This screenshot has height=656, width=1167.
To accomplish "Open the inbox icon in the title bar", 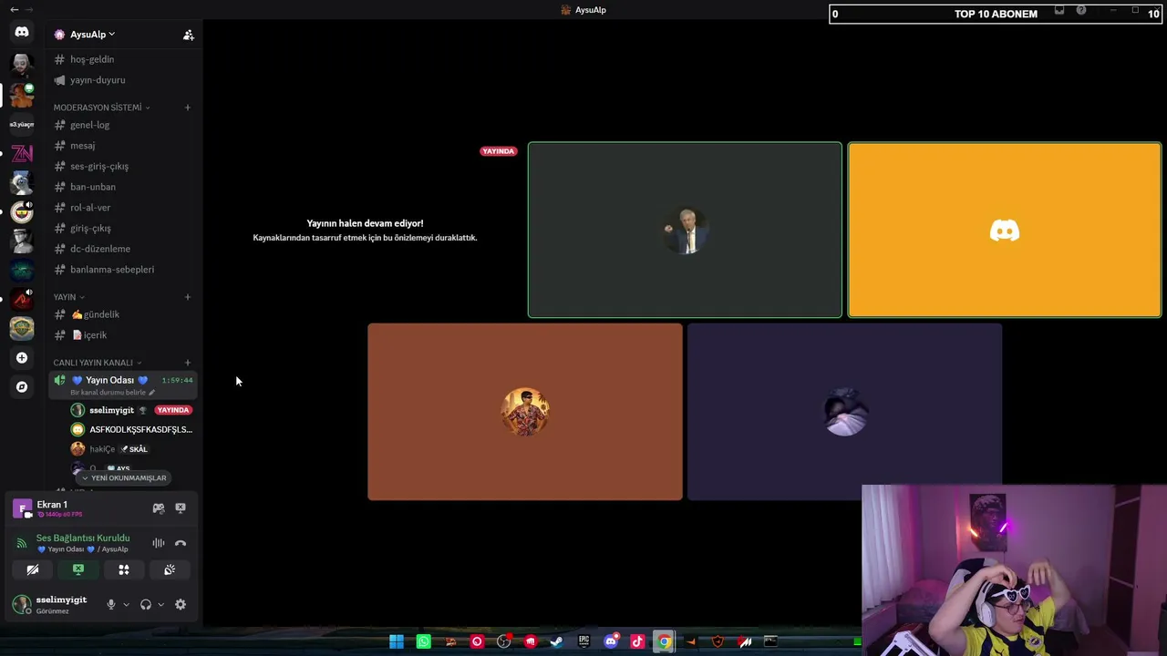I will point(1059,10).
